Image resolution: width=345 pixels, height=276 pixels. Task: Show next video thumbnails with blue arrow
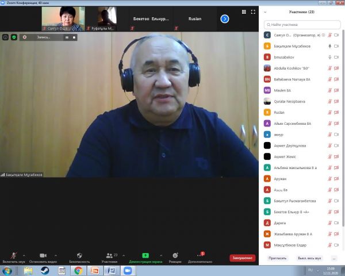coord(224,19)
